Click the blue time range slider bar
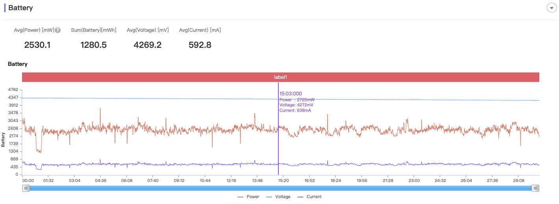The height and width of the screenshot is (204, 559). pyautogui.click(x=281, y=188)
